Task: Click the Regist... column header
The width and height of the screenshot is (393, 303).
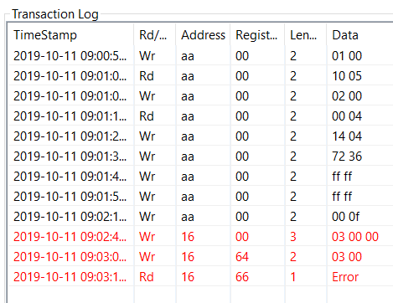Action: (x=257, y=35)
